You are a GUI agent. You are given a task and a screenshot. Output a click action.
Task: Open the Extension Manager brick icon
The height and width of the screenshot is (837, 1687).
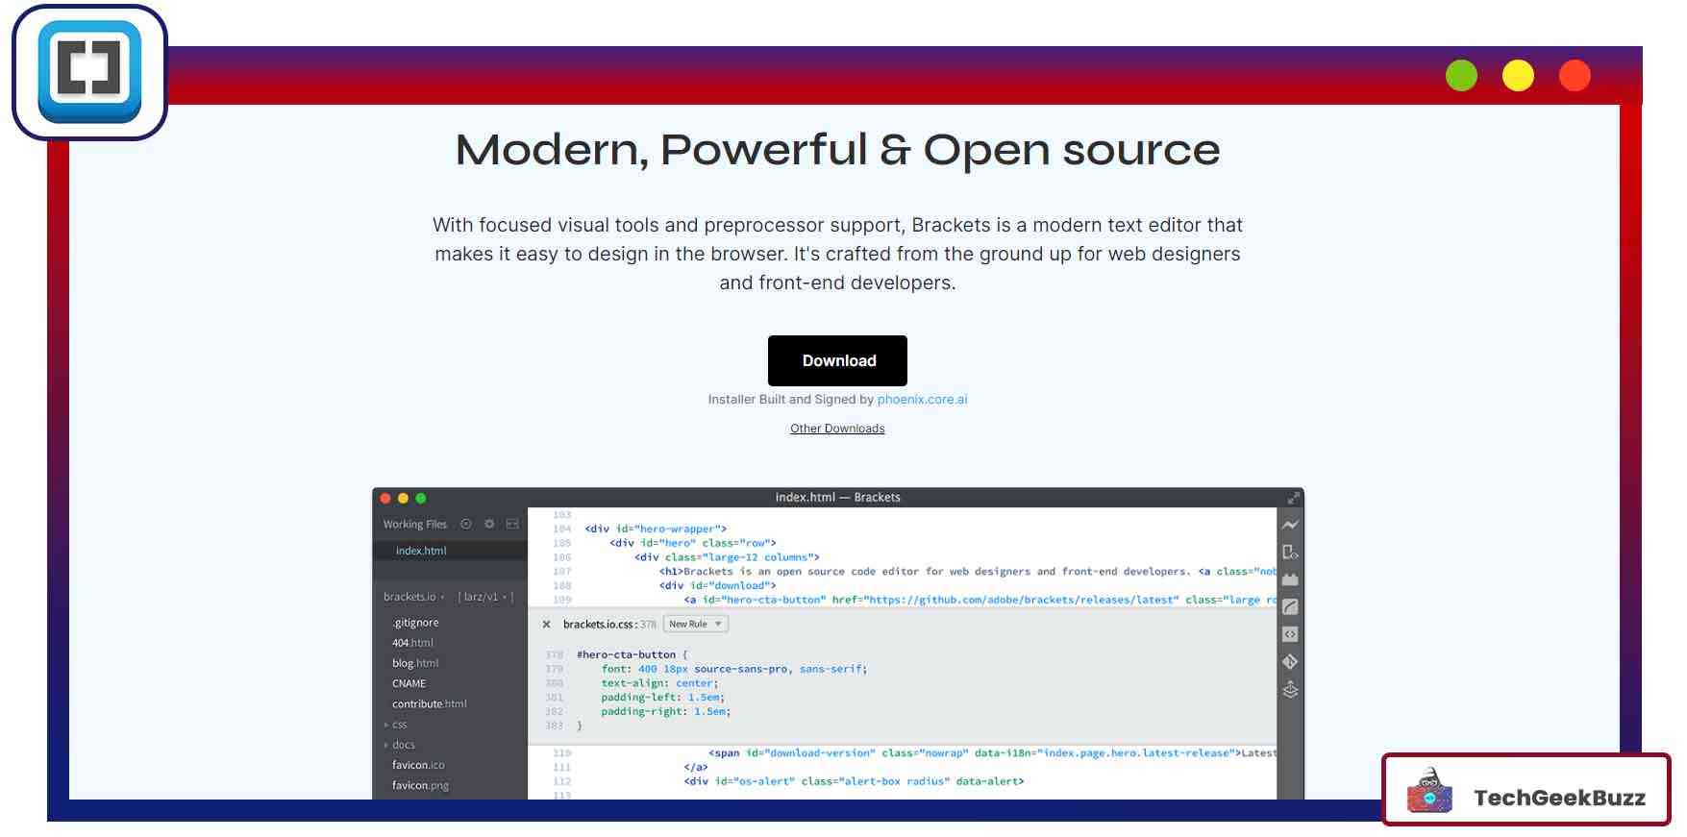point(1290,579)
